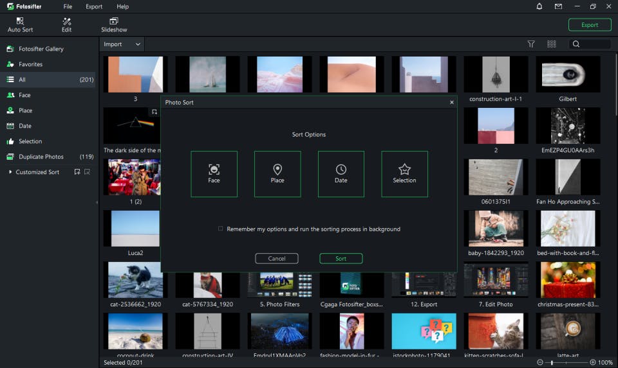The height and width of the screenshot is (368, 618).
Task: Expand the Customized Sort tree
Action: (x=10, y=172)
